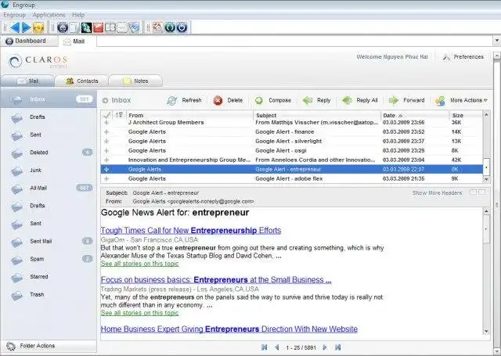Click Reply All
This screenshot has height=356, width=501.
coord(359,100)
